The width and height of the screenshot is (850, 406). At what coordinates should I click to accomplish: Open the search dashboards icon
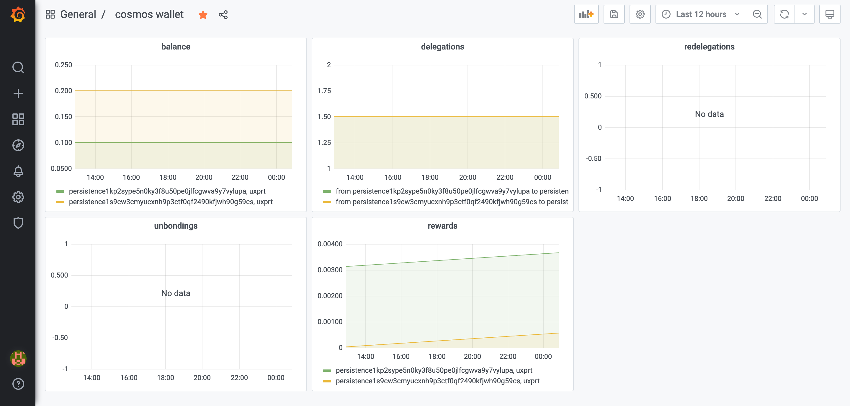[x=18, y=67]
